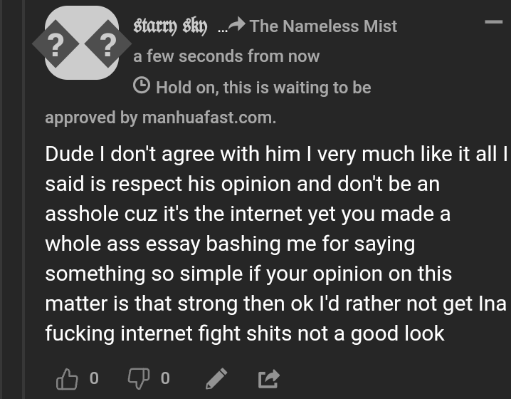Click the upvote count zero
Viewport: 511px width, 399px height.
pyautogui.click(x=94, y=378)
